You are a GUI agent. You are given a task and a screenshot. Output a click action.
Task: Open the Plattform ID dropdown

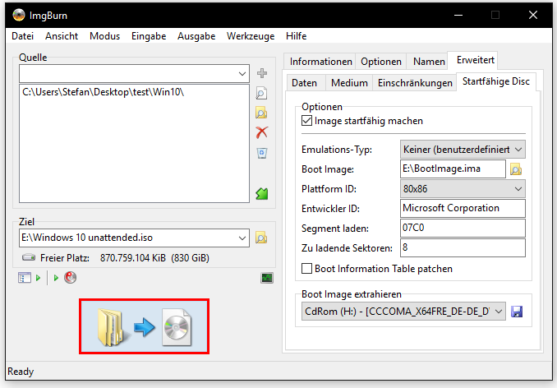463,189
